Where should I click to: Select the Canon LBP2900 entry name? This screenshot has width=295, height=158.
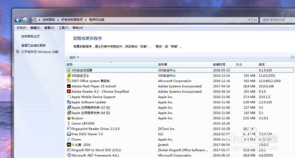(x=83, y=124)
